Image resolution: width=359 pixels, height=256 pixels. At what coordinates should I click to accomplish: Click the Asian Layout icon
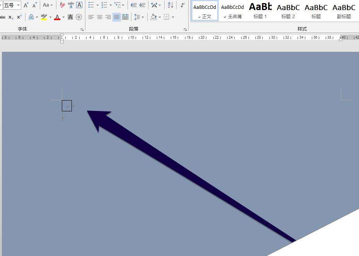154,5
